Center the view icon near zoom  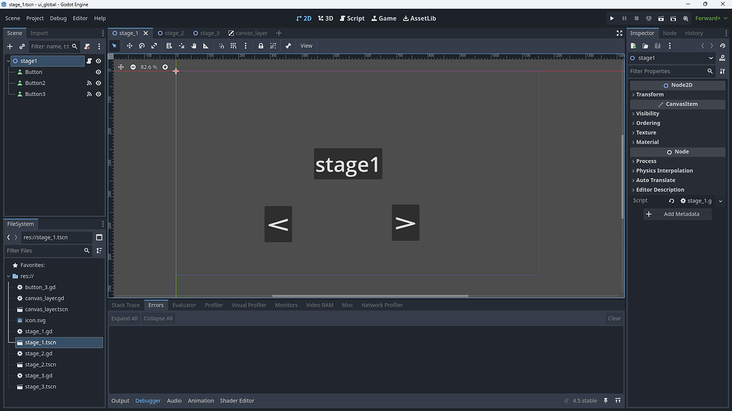click(121, 67)
